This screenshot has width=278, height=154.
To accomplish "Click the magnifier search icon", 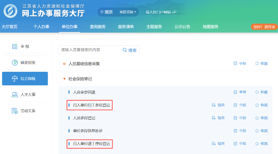I will 125,50.
